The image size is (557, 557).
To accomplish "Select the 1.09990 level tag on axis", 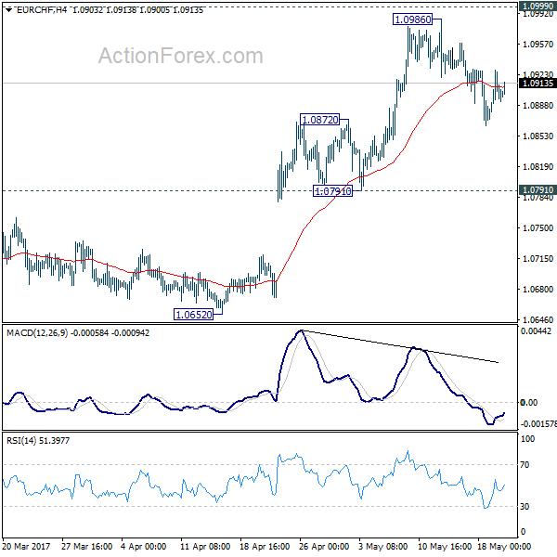I will click(538, 6).
